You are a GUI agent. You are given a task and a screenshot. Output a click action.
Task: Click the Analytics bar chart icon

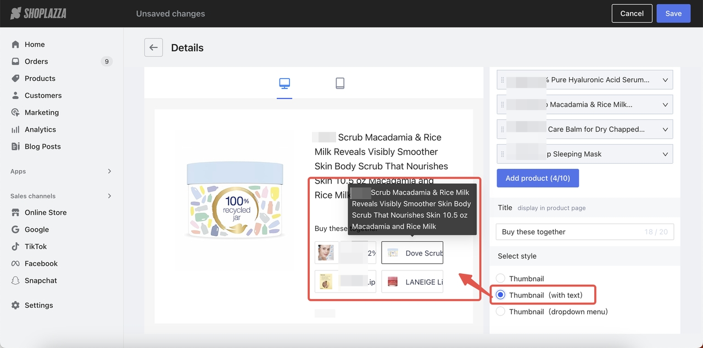pos(15,130)
